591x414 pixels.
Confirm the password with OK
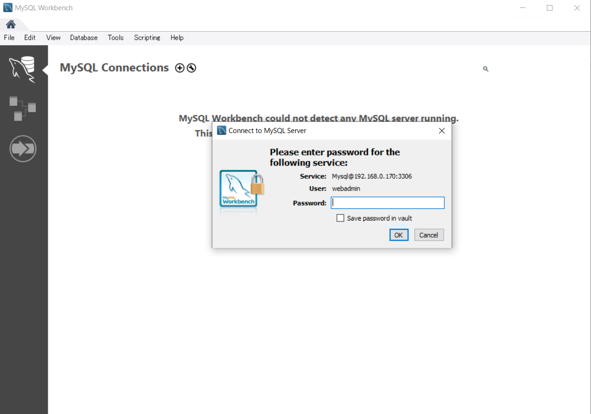399,235
